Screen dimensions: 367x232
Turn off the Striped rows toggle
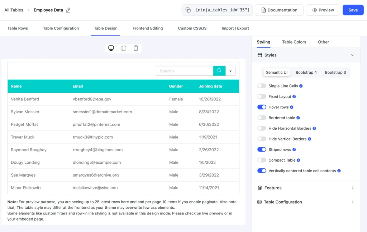(x=262, y=150)
